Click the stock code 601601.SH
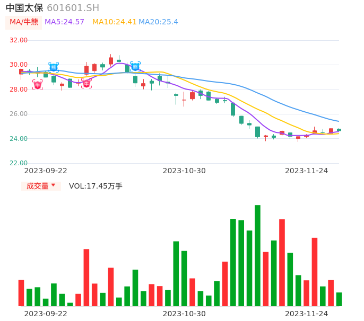The image size is (364, 321). tap(73, 8)
